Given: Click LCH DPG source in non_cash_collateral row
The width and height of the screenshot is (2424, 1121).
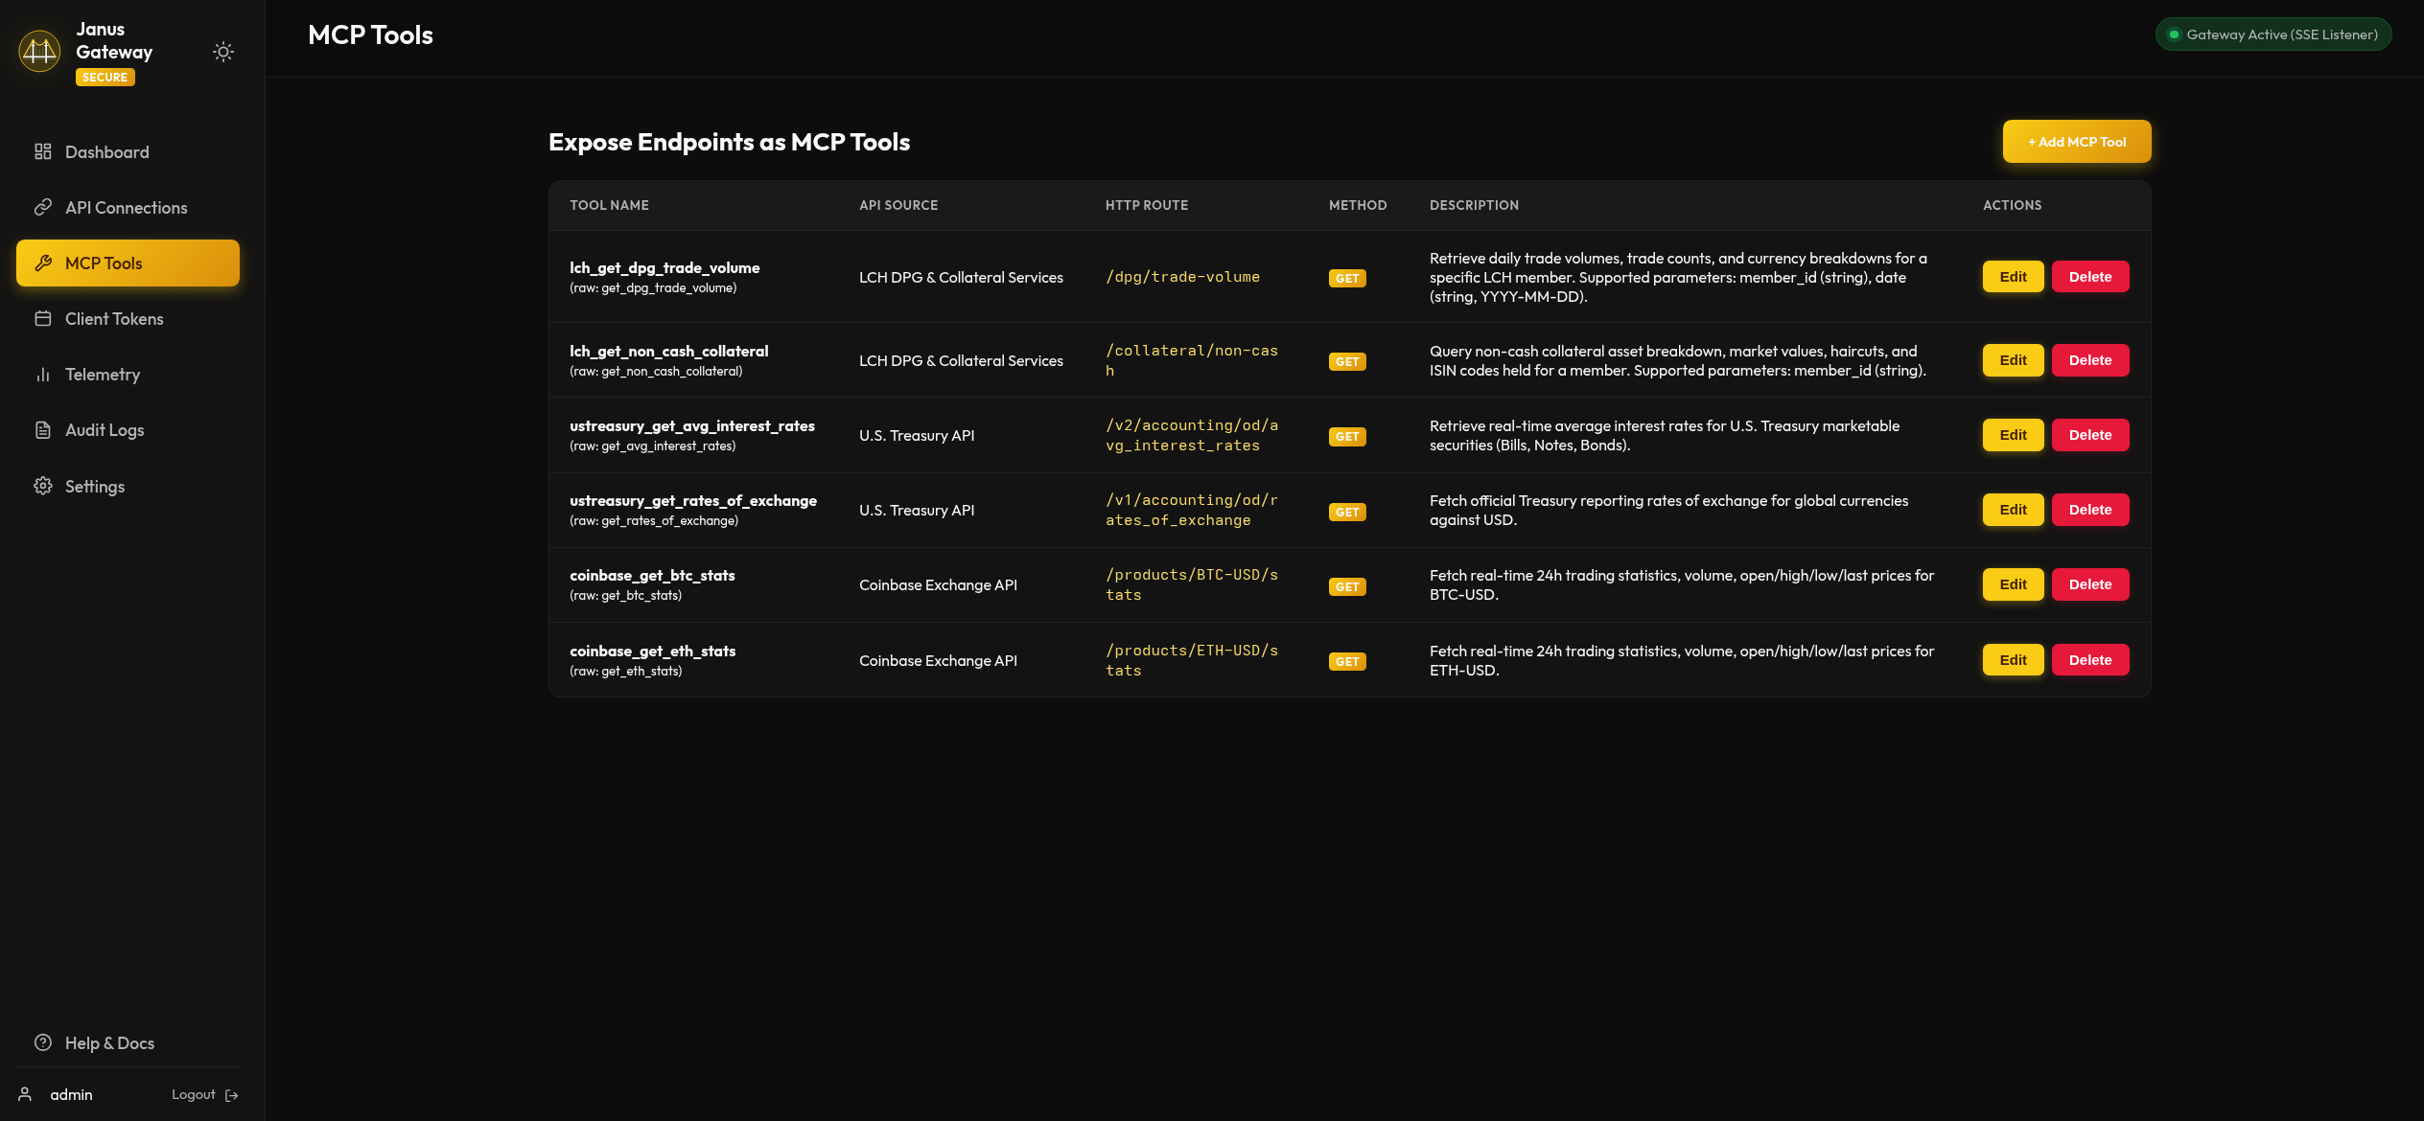Looking at the screenshot, I should pyautogui.click(x=961, y=360).
